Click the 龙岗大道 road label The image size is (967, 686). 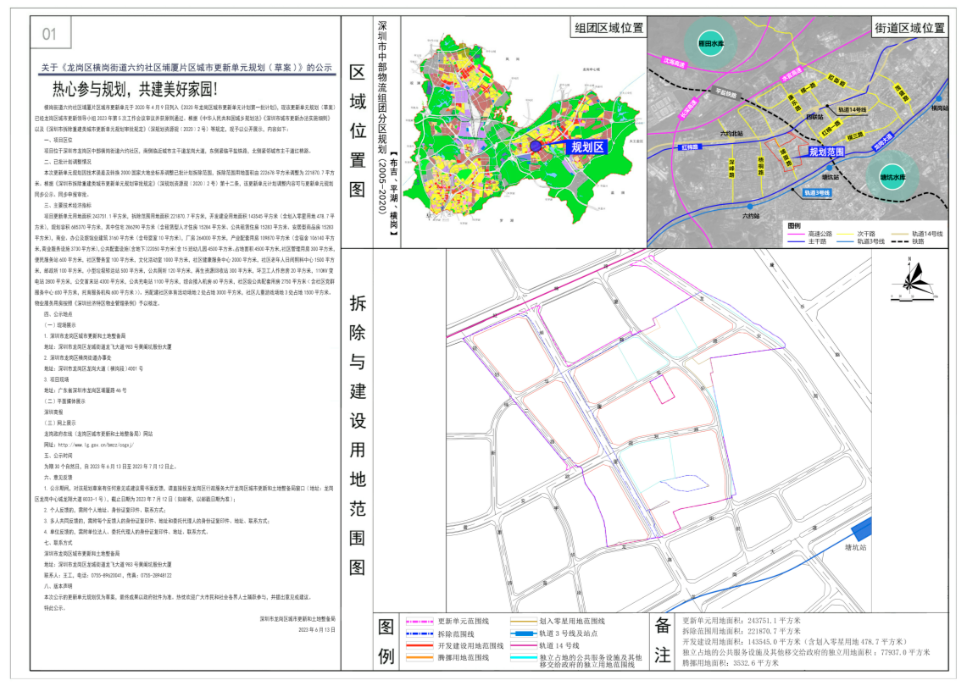(883, 141)
